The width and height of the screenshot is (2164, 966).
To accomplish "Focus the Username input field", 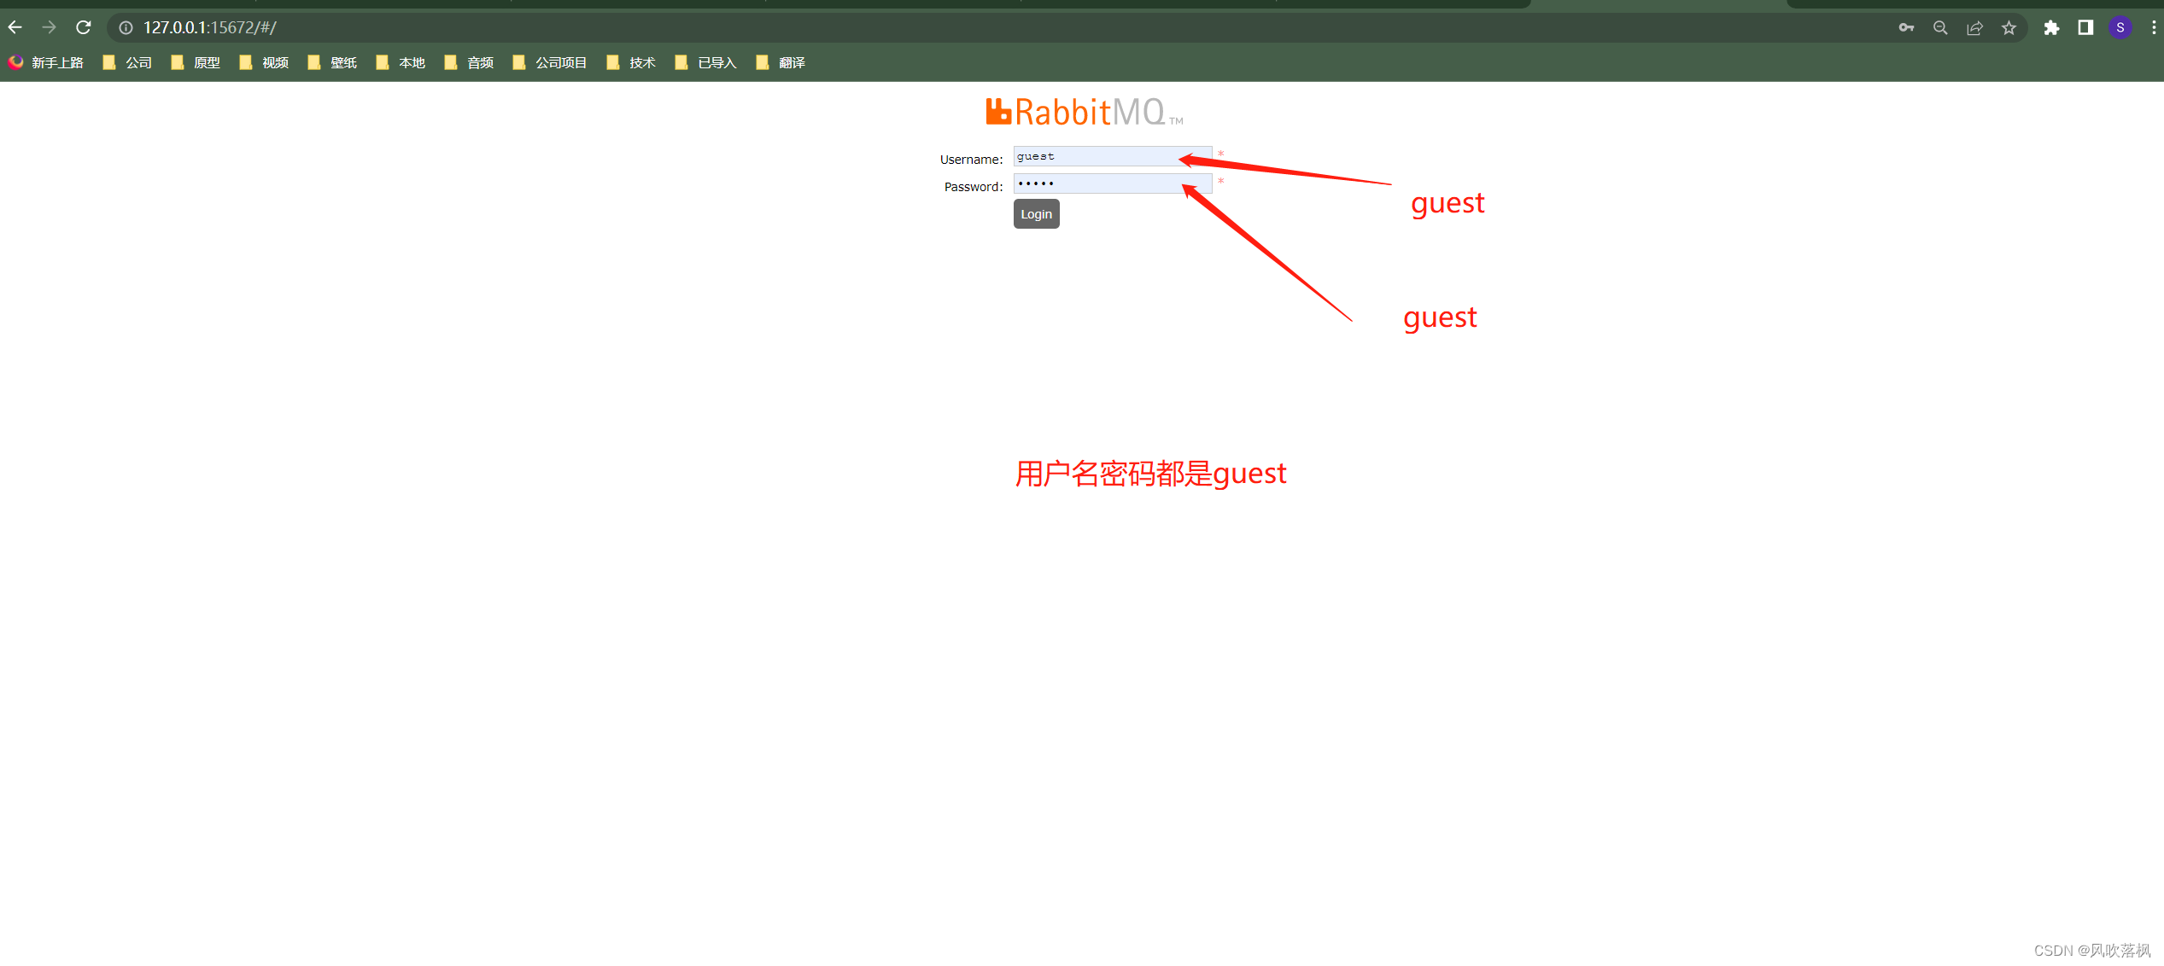I will 1112,156.
